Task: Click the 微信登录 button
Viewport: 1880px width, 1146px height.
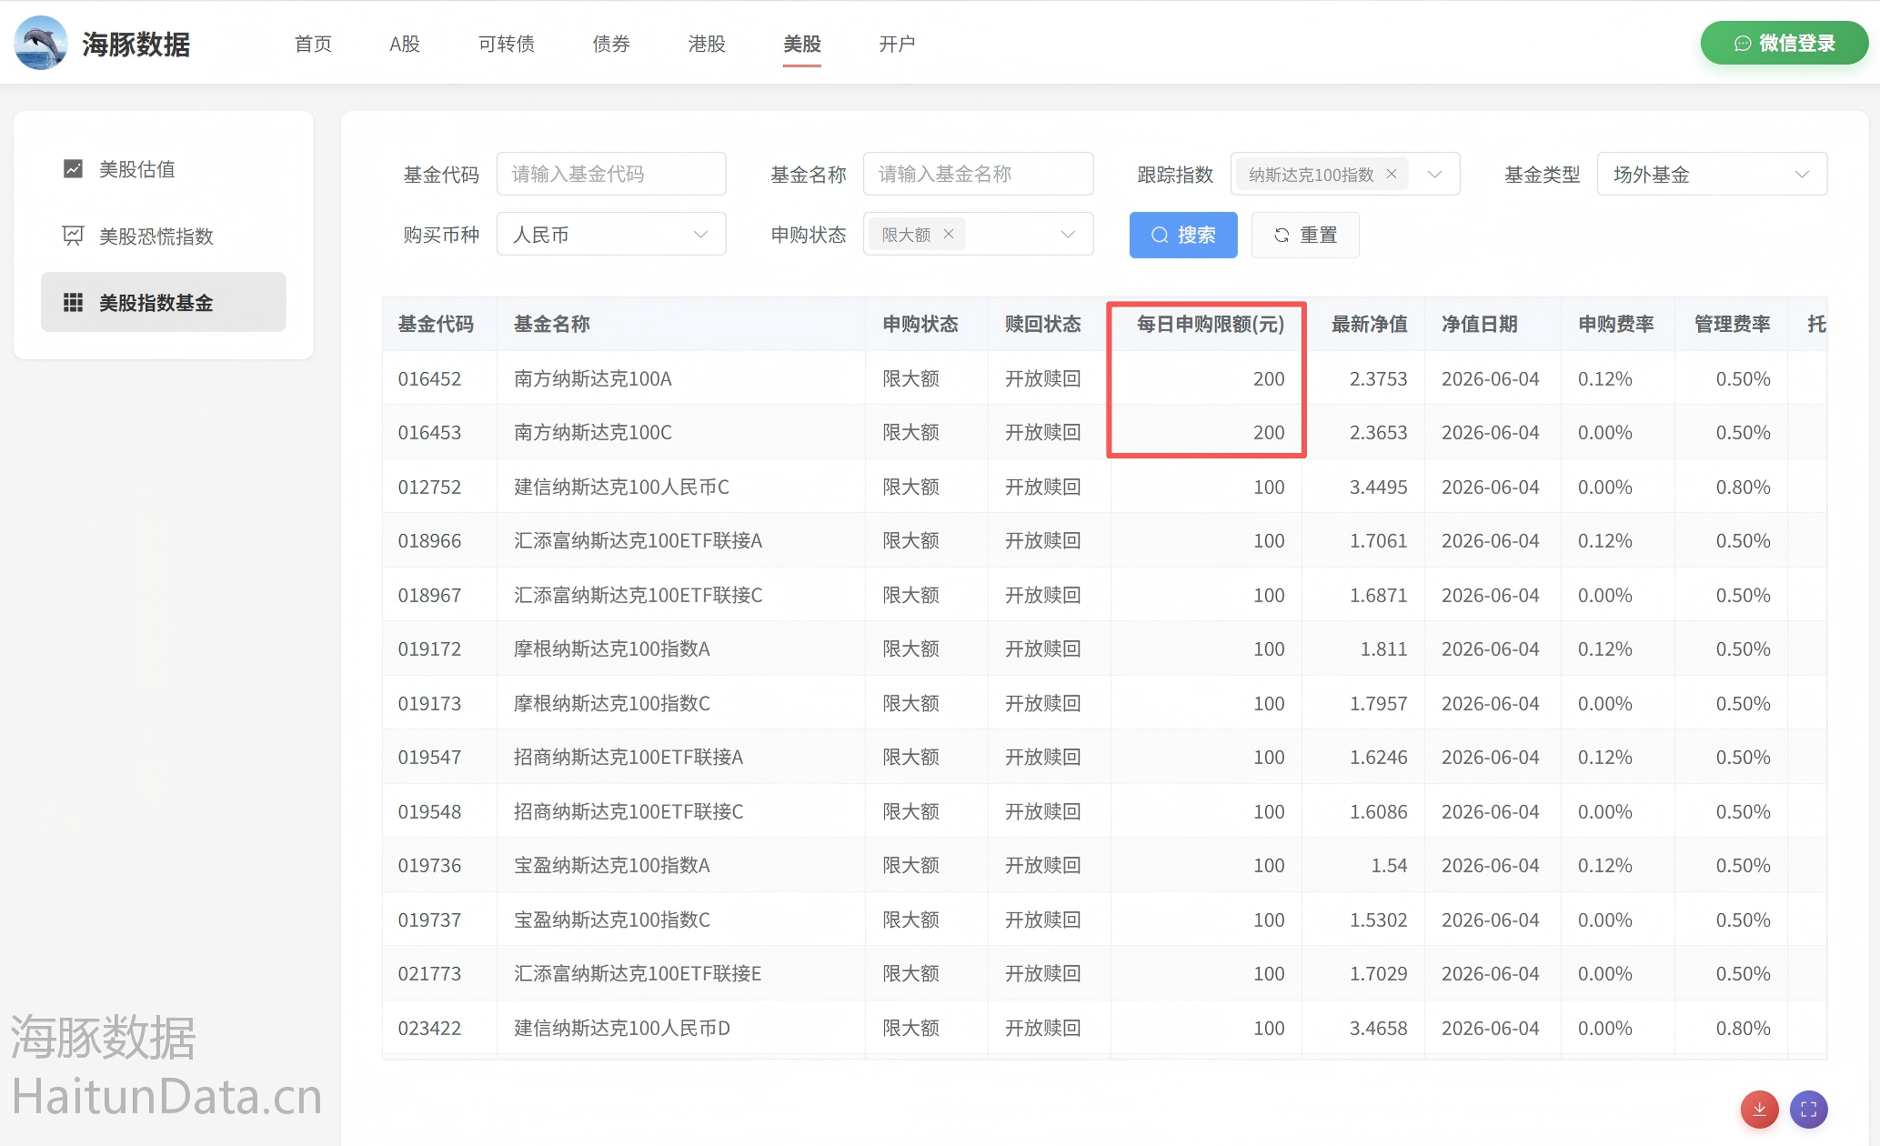Action: click(1784, 43)
